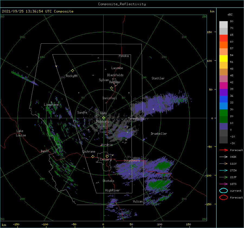Click the Ponoka city label
Screen dimensions: 244x228
[124, 56]
